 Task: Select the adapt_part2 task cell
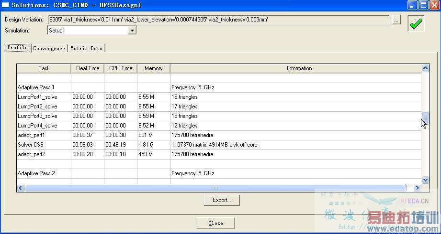[x=44, y=154]
